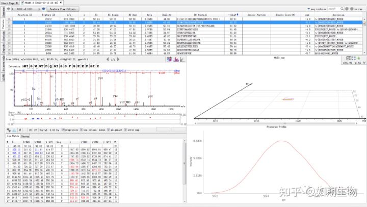Click the # toolbar button

point(20,130)
